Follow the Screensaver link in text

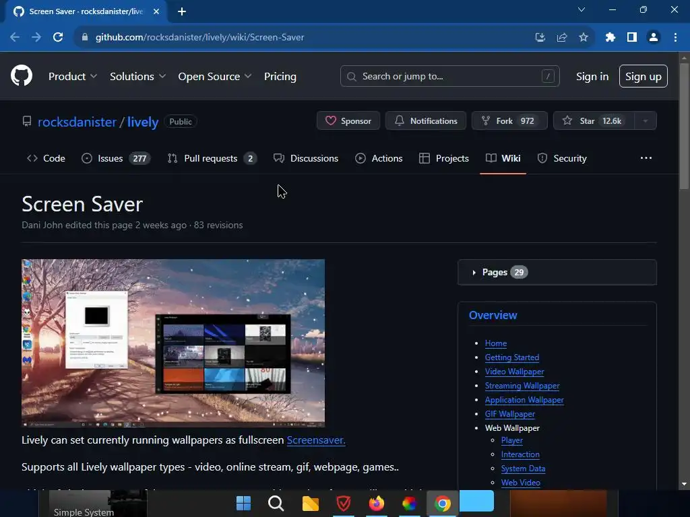(316, 440)
